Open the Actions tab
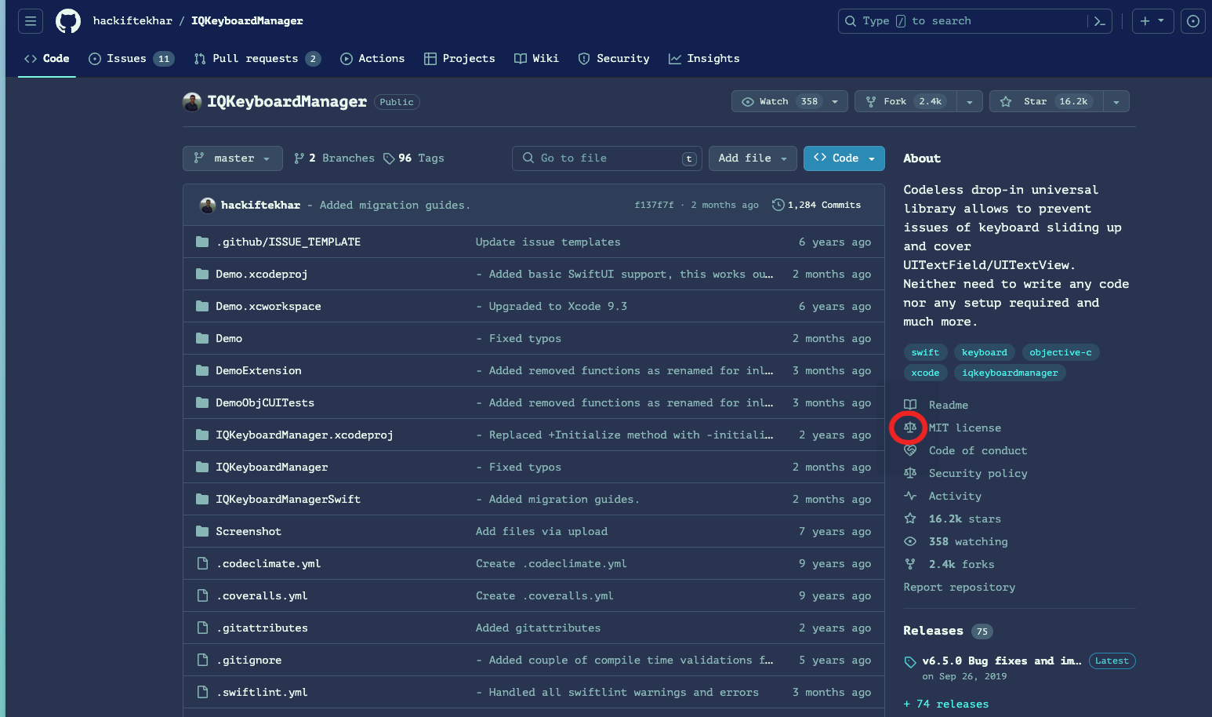This screenshot has height=717, width=1212. [x=372, y=59]
